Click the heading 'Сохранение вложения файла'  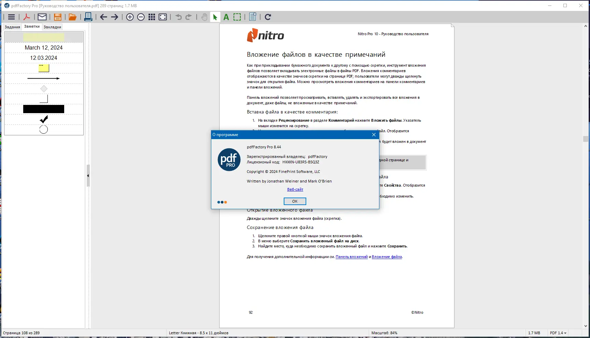pos(280,227)
